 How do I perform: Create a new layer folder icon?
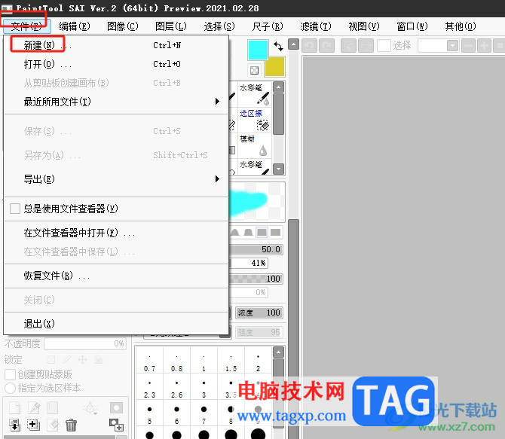pos(53,408)
